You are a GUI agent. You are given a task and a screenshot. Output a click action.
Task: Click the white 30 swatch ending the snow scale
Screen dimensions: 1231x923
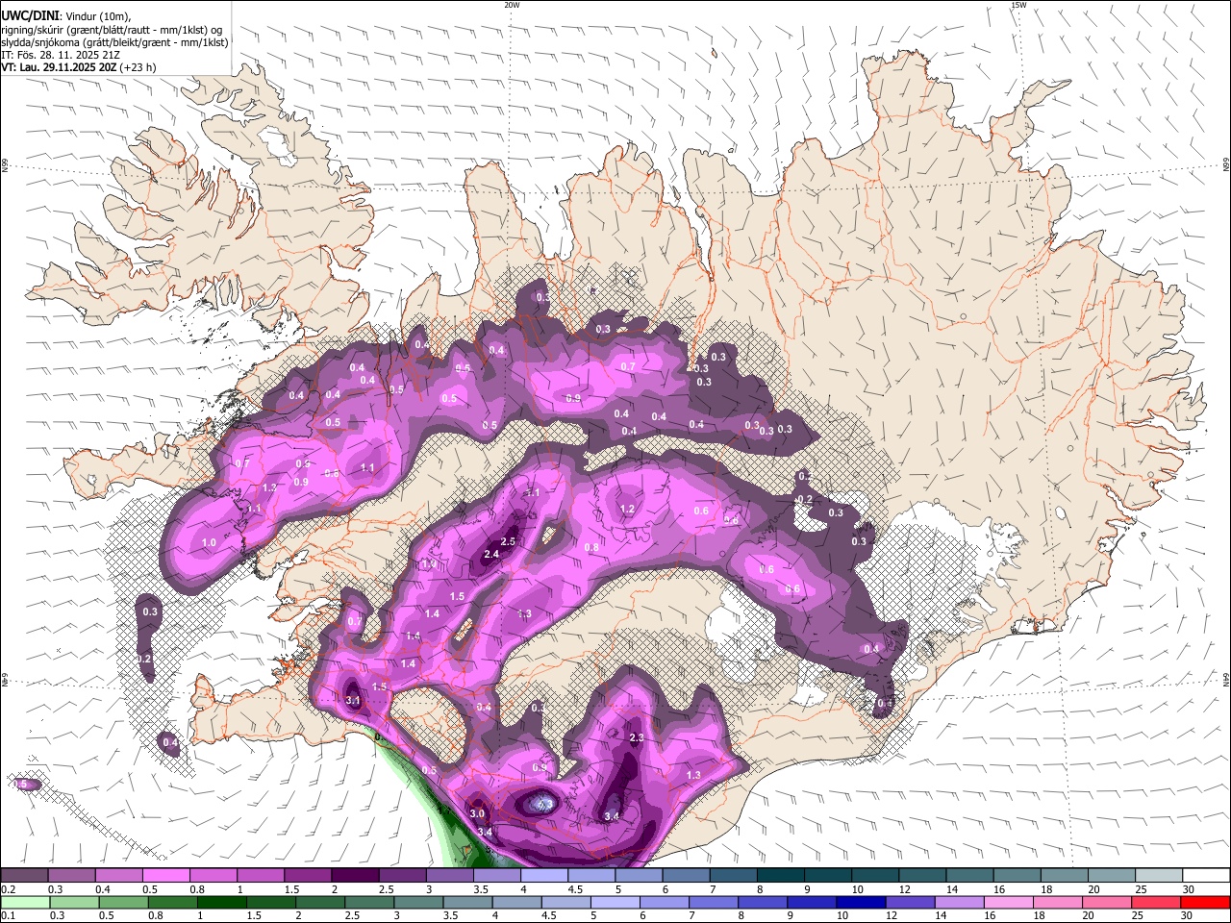[x=1206, y=875]
